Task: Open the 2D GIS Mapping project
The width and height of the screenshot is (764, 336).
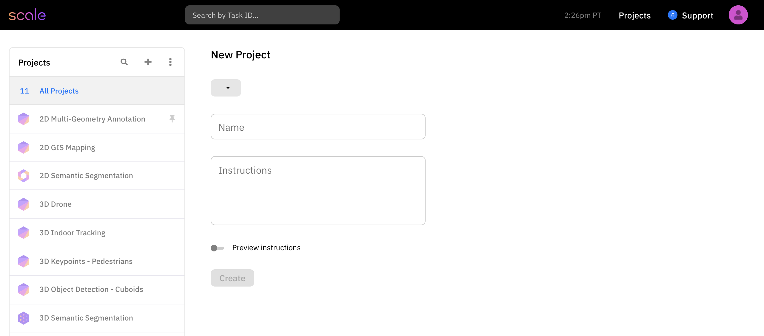Action: tap(67, 148)
